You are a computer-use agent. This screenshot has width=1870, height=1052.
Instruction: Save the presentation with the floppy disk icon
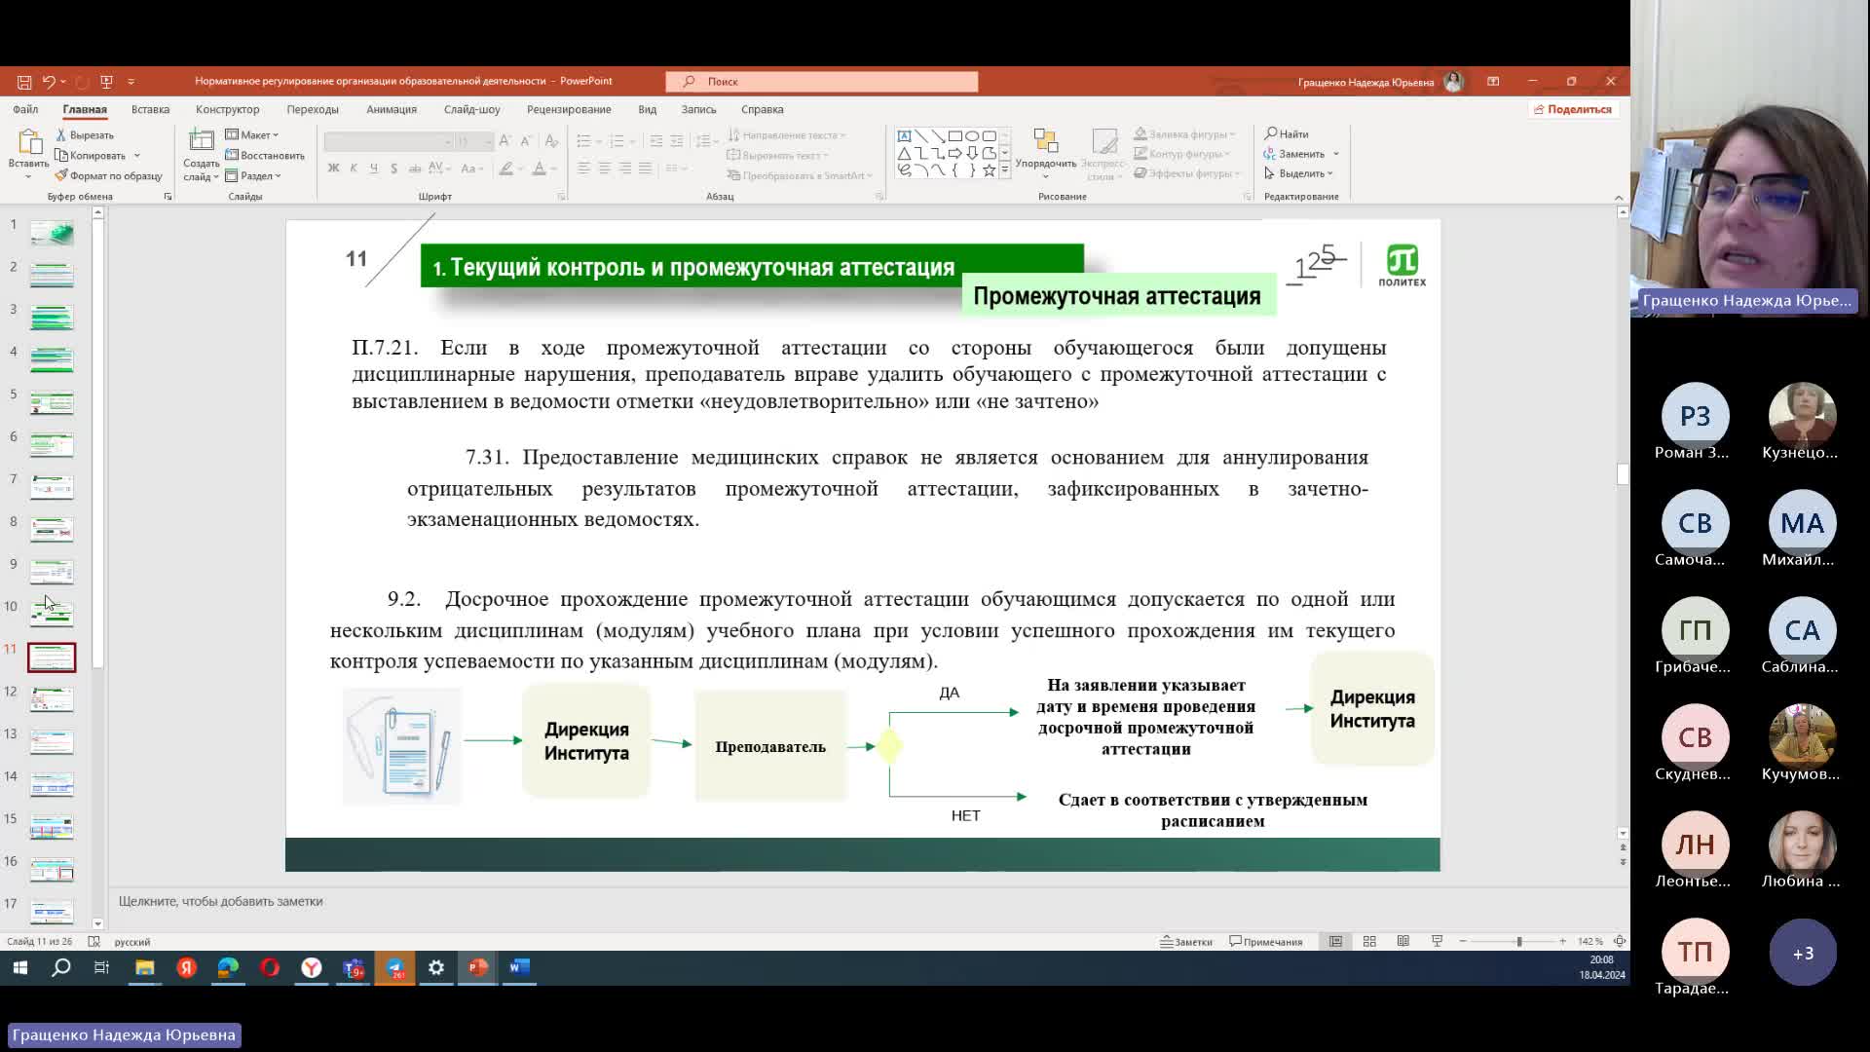(24, 82)
